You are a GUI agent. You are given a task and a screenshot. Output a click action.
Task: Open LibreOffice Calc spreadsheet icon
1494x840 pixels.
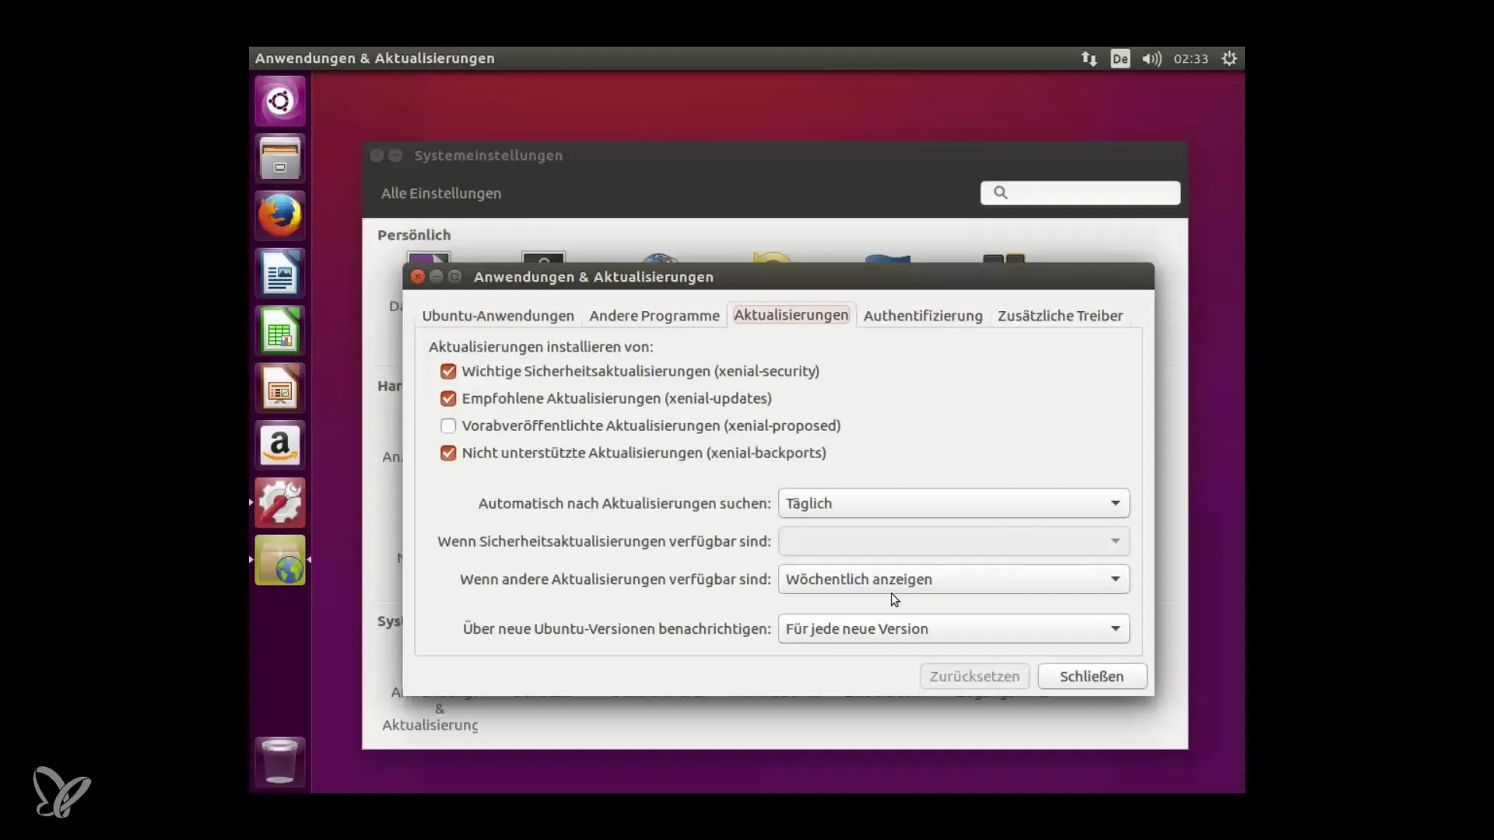click(x=280, y=331)
